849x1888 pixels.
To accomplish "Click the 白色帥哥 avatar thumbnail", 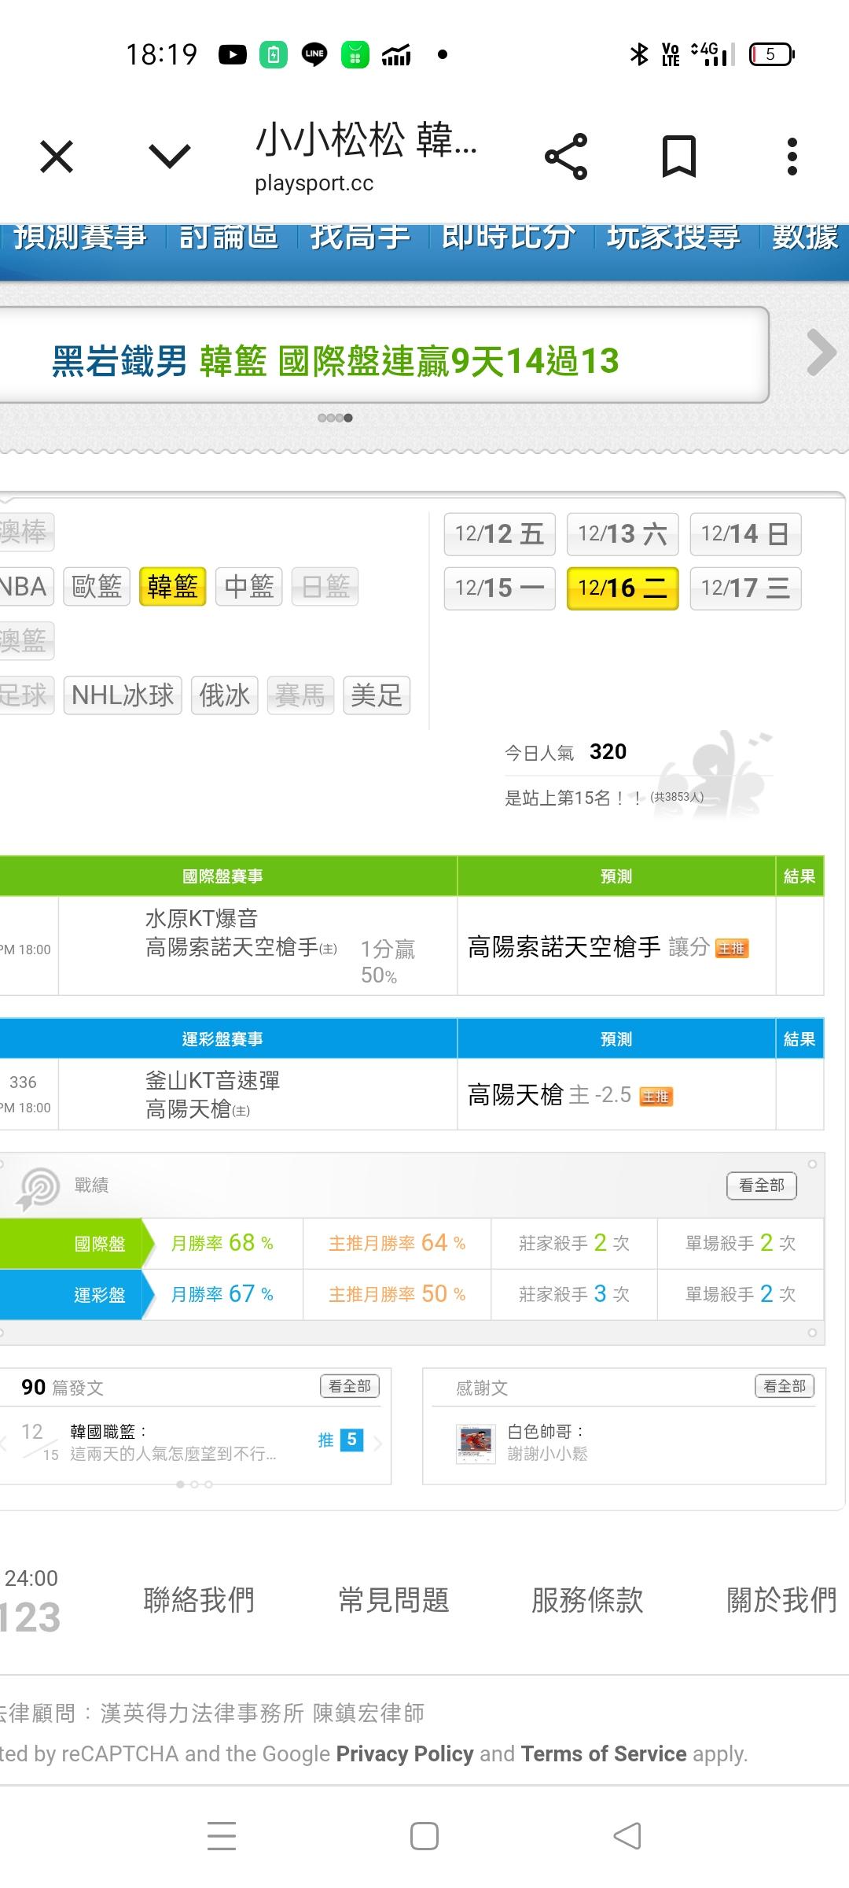I will (476, 1444).
